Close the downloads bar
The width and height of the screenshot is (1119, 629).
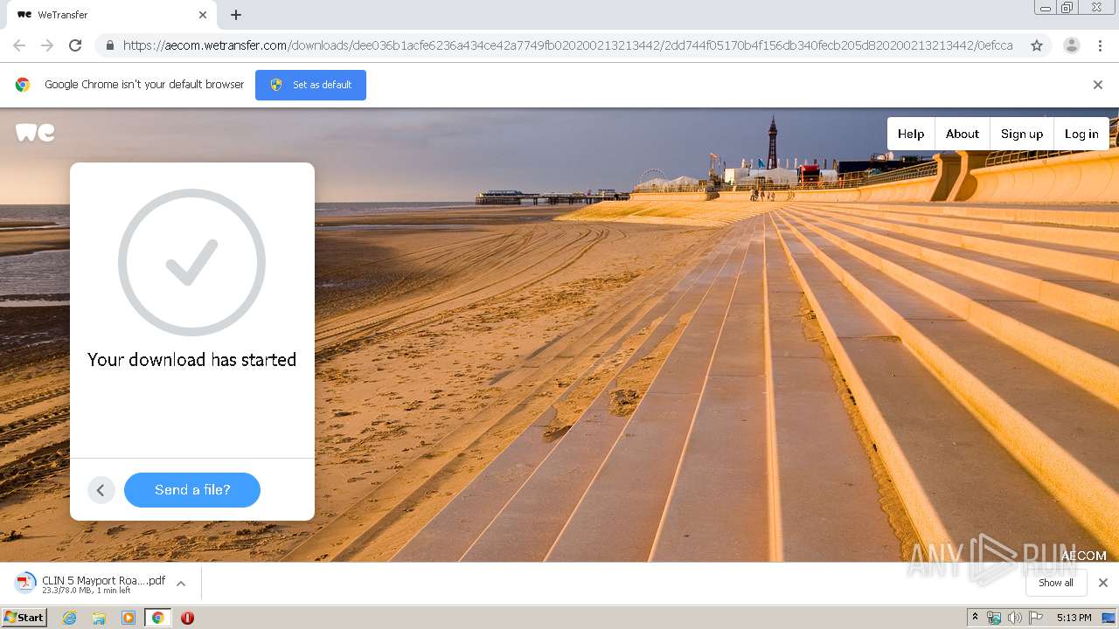point(1103,583)
